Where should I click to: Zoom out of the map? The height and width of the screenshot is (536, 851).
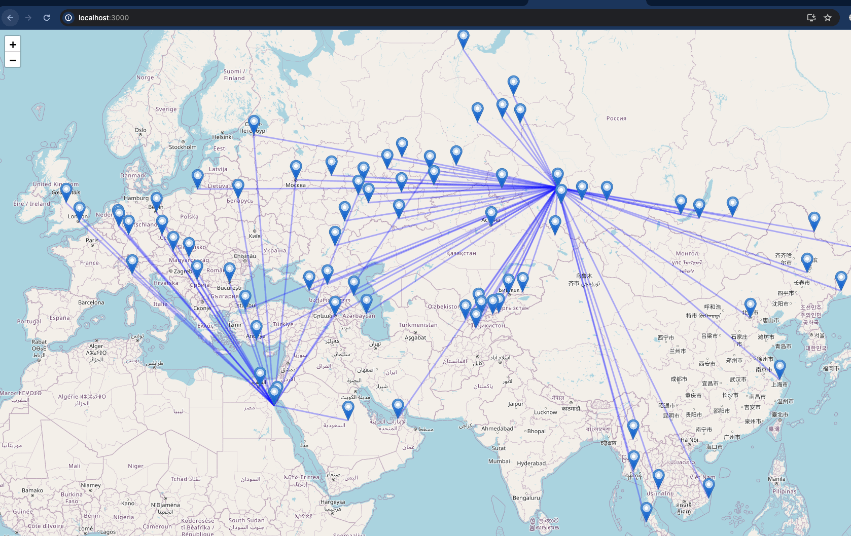(x=13, y=60)
